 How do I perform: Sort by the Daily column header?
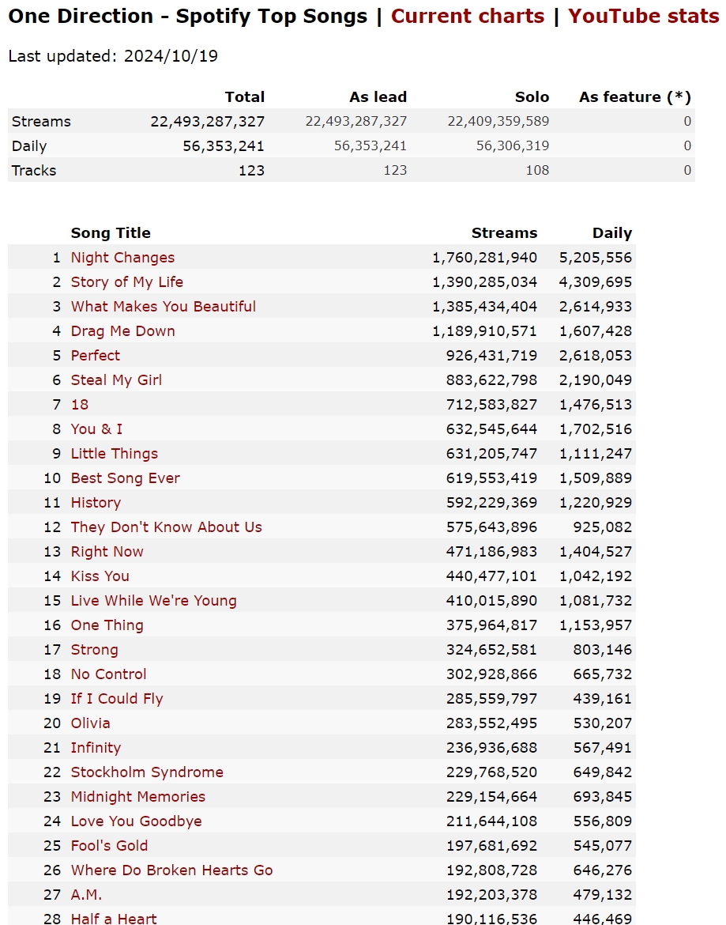611,233
